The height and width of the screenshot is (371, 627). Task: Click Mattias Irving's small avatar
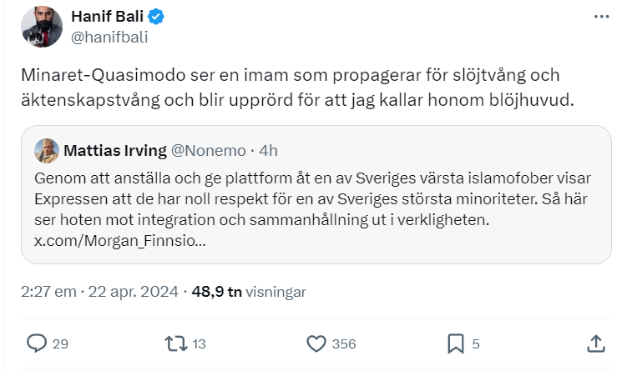[46, 151]
